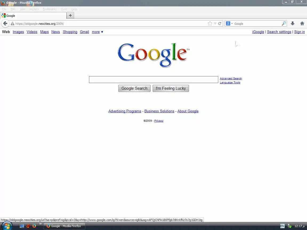Open the bookmarks dropdown arrow beside the star

[215, 24]
